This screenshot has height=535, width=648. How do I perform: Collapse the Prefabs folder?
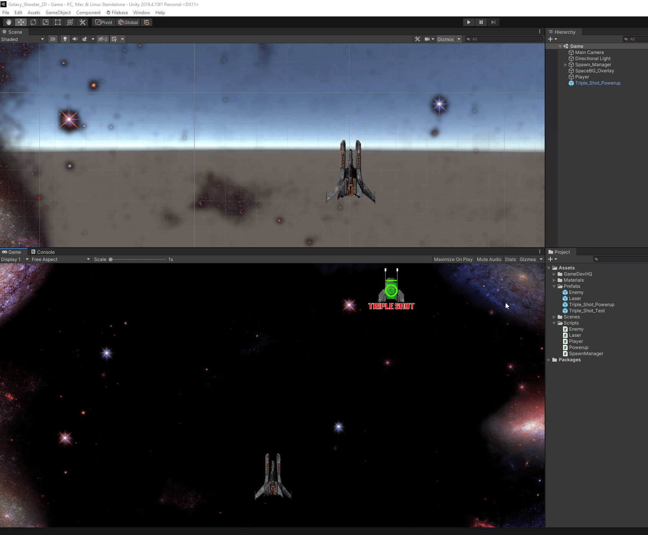pos(554,286)
